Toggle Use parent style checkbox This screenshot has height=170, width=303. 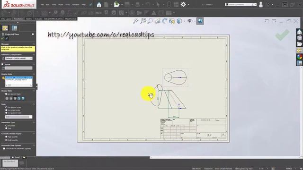pyautogui.click(x=6, y=94)
